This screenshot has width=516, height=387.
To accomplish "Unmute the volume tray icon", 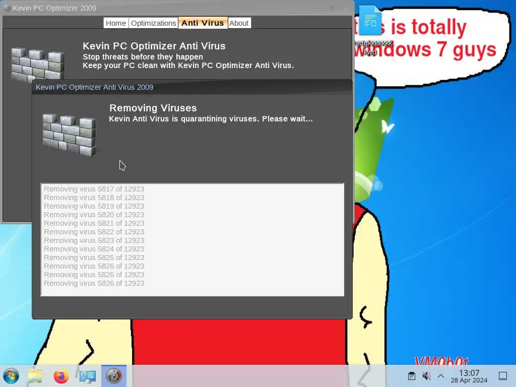I will point(426,376).
